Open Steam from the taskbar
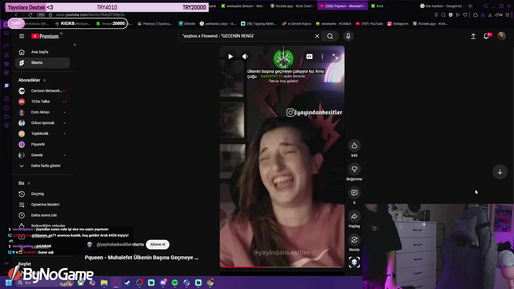This screenshot has width=514, height=289. point(127,283)
